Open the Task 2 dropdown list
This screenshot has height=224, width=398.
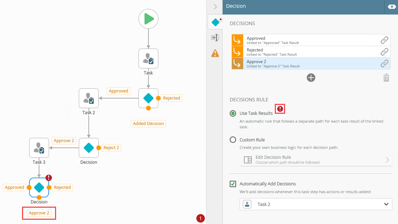316,204
